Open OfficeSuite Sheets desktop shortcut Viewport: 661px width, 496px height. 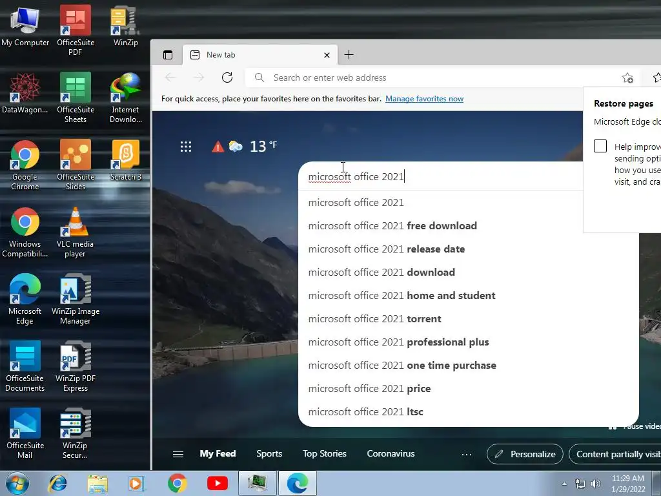click(76, 98)
